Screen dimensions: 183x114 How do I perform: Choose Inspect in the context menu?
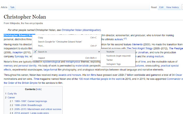point(41,58)
